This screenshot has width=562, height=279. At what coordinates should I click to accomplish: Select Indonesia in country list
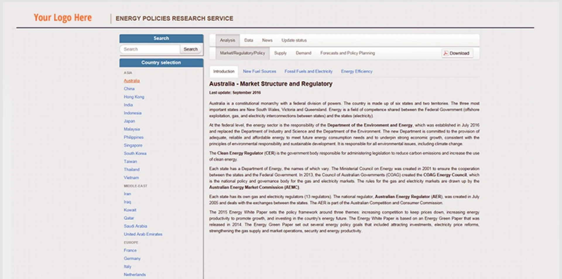coord(133,113)
